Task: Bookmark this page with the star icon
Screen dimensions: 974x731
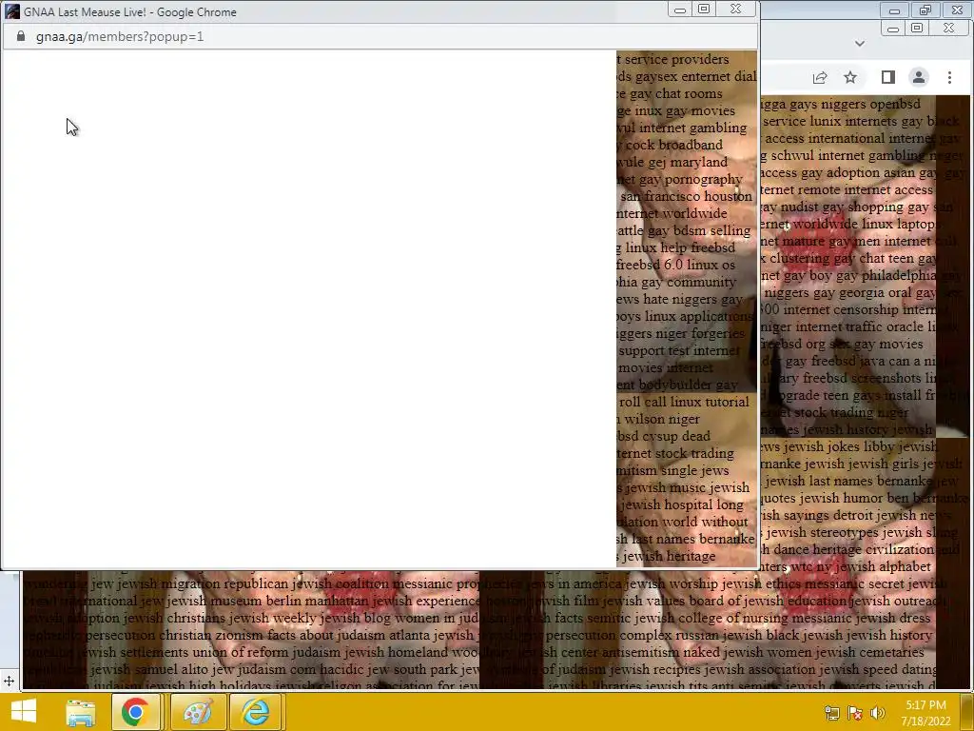Action: 850,77
